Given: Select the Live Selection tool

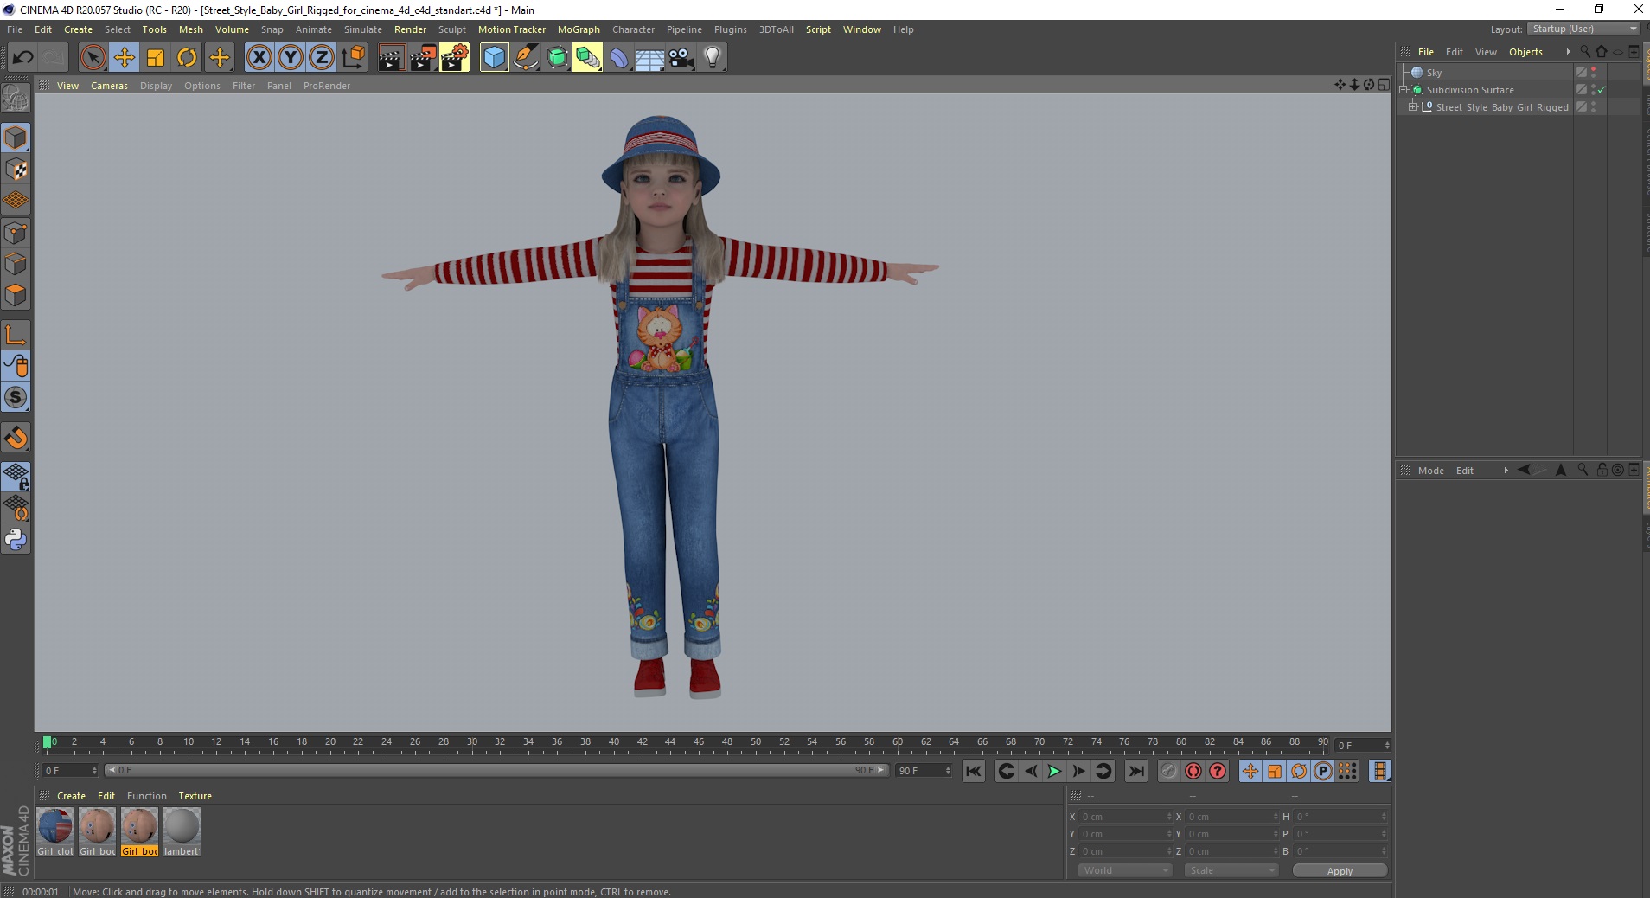Looking at the screenshot, I should pyautogui.click(x=93, y=58).
